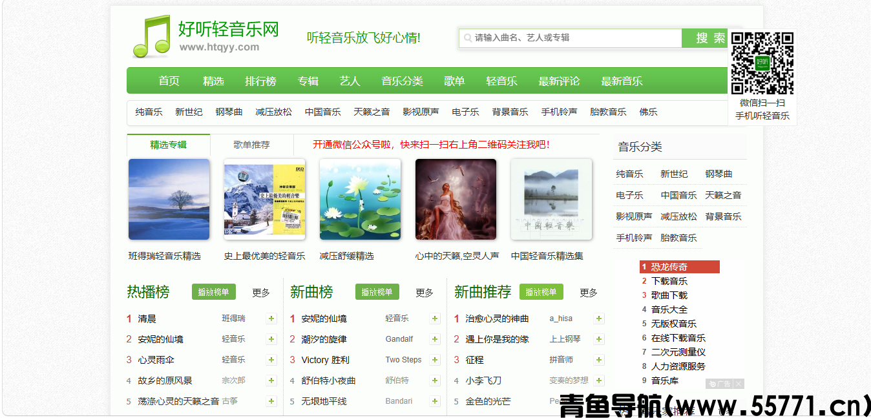Switch to 精选专辑 tab
Screen dimensions: 871x418
click(x=169, y=145)
